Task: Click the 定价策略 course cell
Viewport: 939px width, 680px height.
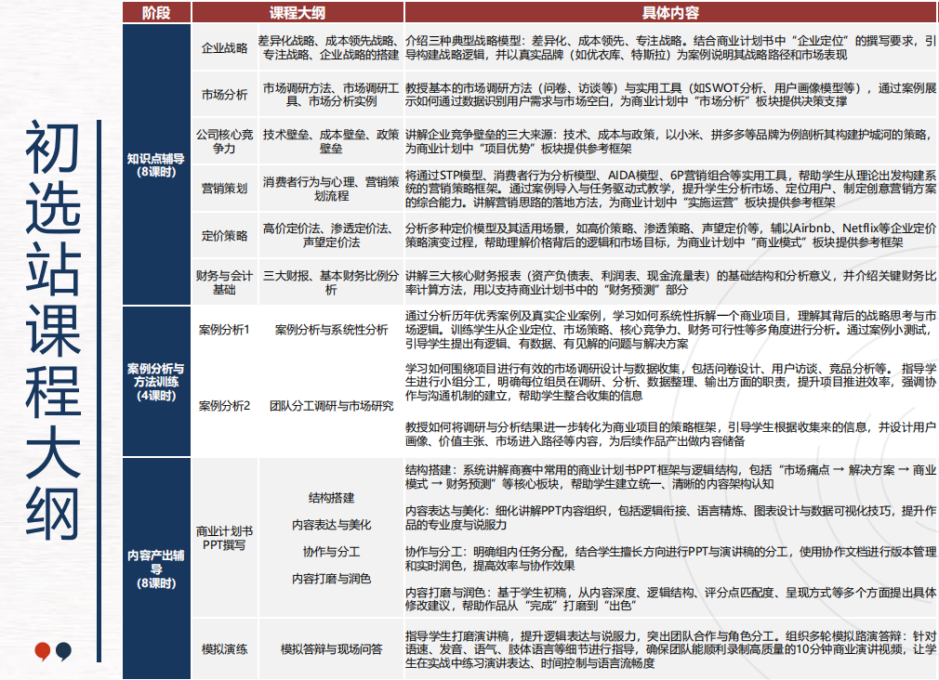Action: [225, 236]
